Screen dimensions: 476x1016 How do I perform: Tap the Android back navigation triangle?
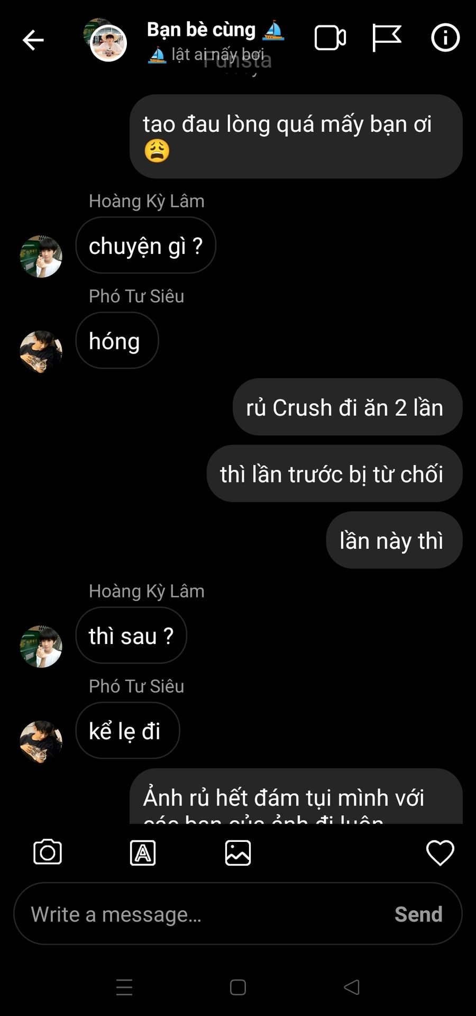click(x=352, y=987)
